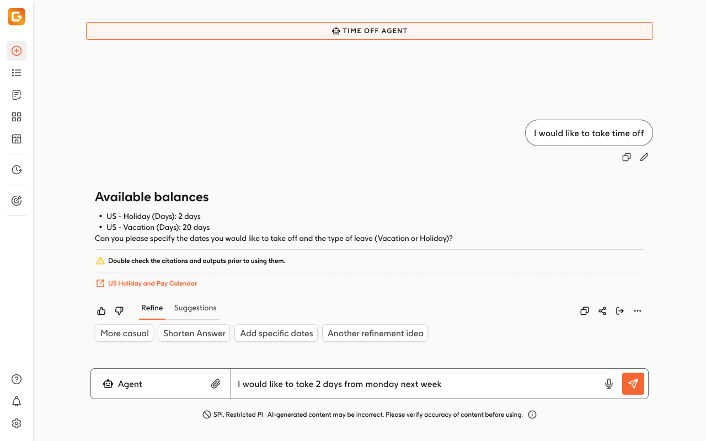
Task: Click the 'I would like to take time off' bubble
Action: coord(589,133)
